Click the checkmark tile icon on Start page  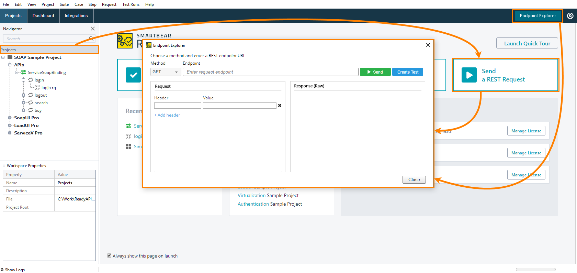coord(133,75)
